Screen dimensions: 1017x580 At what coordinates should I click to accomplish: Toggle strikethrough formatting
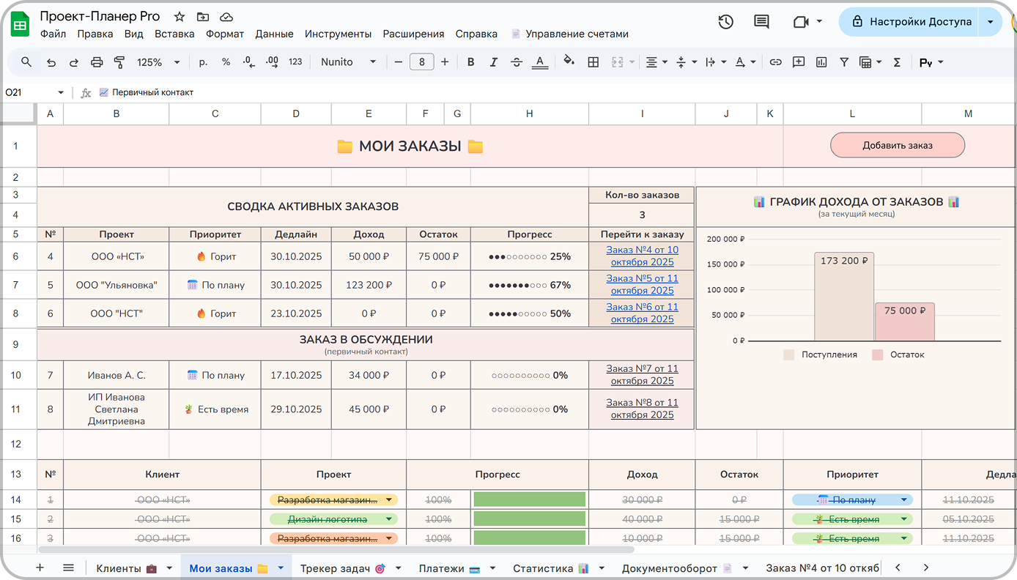[x=516, y=62]
